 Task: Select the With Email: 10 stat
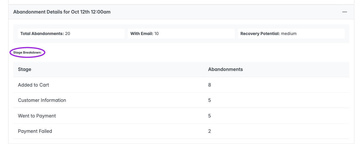[181, 34]
